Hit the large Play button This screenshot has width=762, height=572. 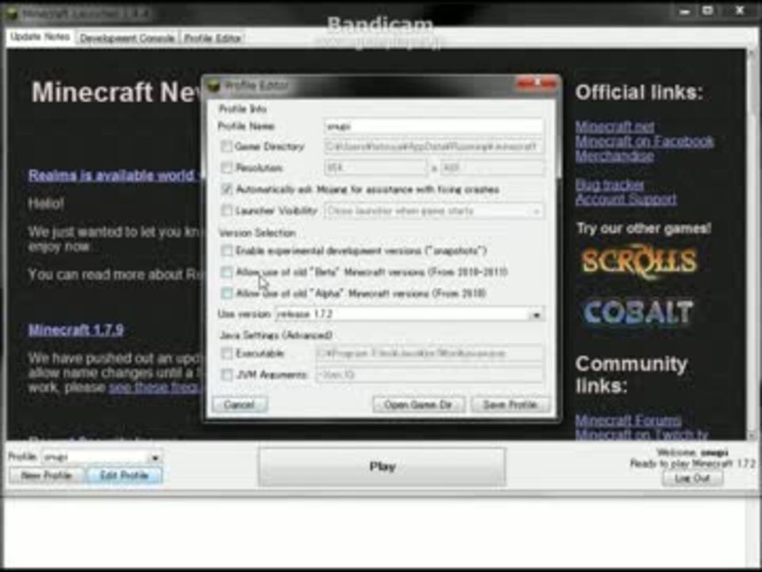tap(382, 467)
